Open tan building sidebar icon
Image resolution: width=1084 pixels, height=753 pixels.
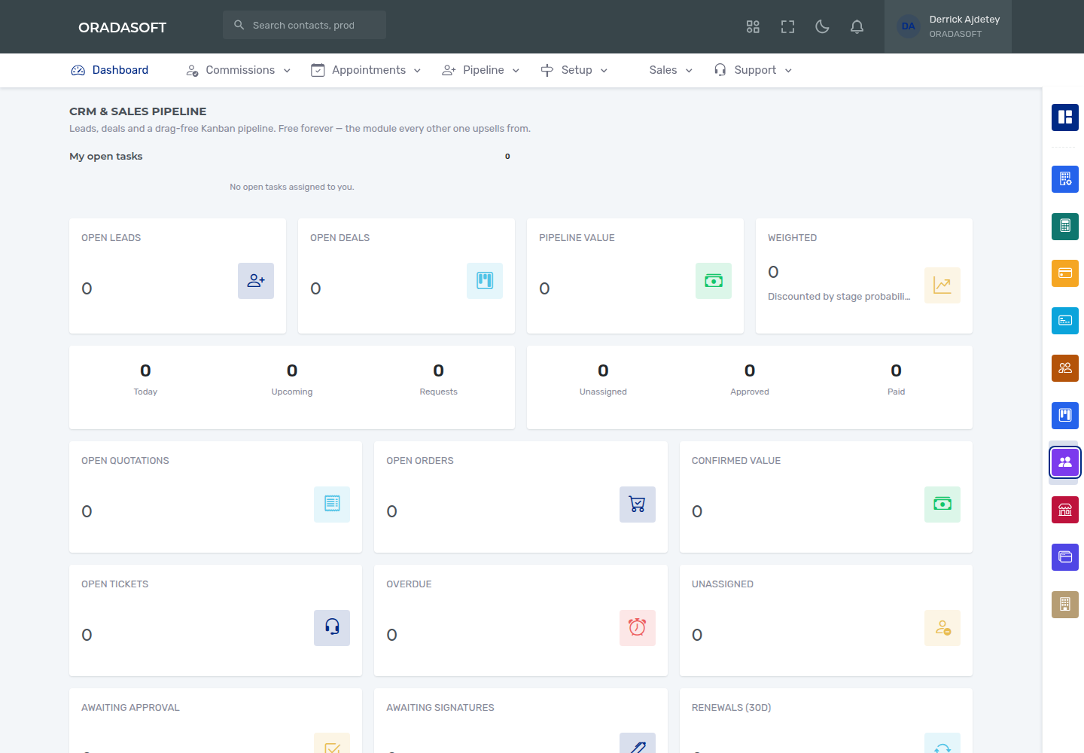click(x=1065, y=605)
